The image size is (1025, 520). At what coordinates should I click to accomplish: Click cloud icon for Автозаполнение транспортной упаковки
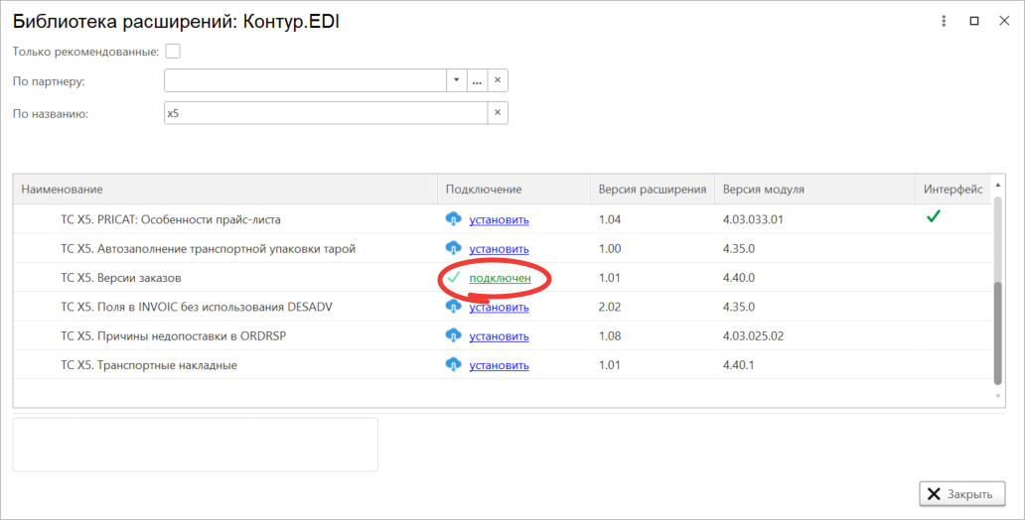453,248
